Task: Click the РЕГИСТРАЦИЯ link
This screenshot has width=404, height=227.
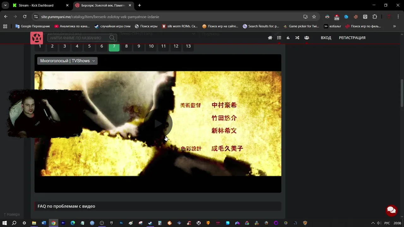Action: tap(352, 38)
